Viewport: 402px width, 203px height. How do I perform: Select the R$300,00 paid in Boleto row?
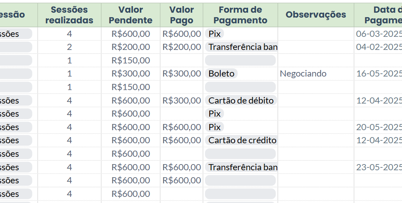pyautogui.click(x=181, y=74)
